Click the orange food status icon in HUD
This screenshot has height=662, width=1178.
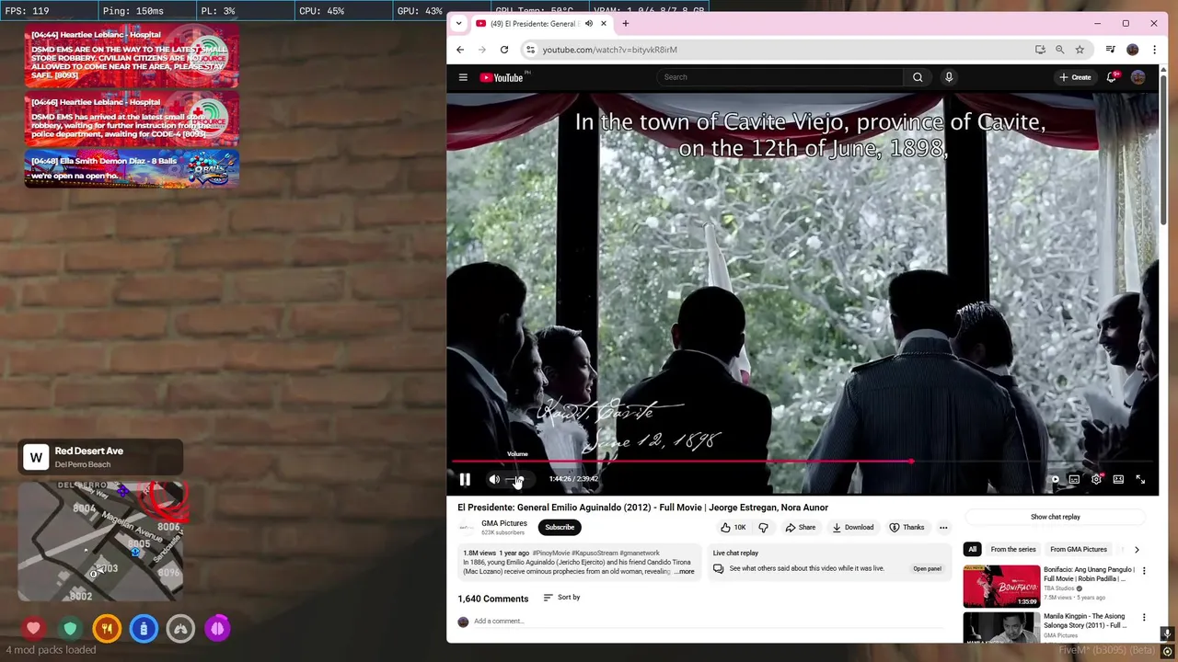107,629
